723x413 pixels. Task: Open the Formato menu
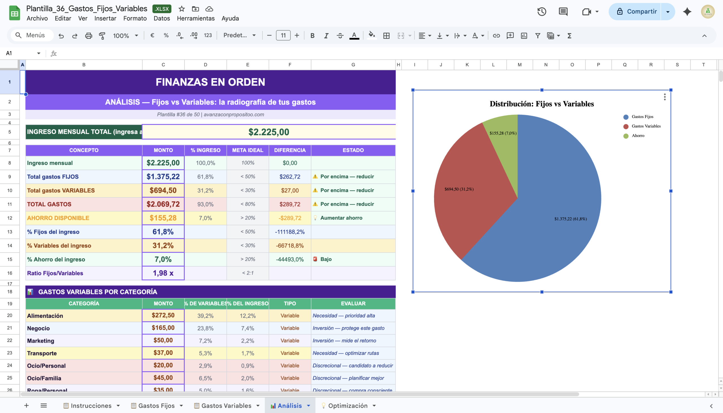135,18
